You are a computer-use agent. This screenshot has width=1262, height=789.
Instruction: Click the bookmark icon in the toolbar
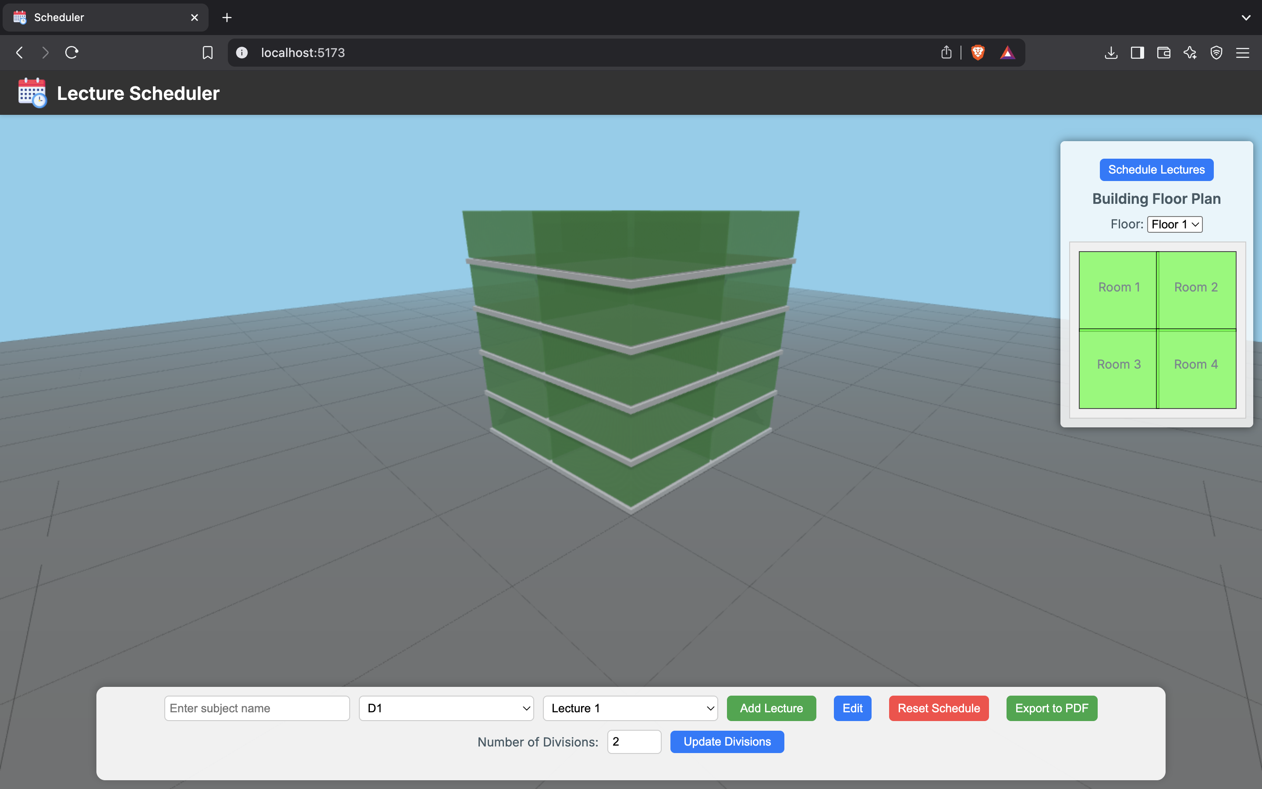click(208, 53)
